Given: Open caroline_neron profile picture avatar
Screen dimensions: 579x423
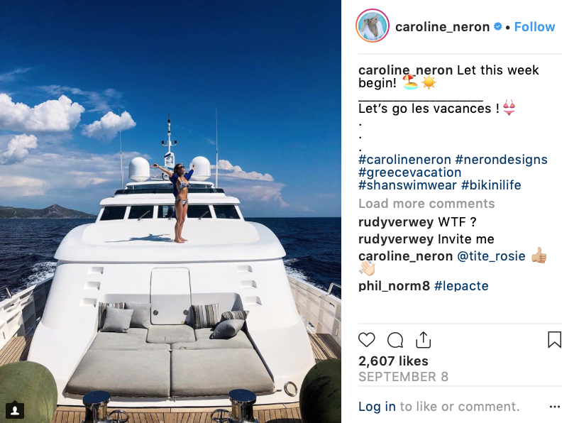Looking at the screenshot, I should (x=373, y=26).
